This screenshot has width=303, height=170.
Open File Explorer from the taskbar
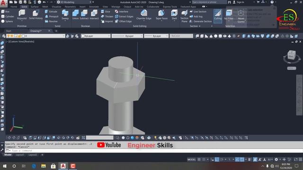(x=43, y=166)
